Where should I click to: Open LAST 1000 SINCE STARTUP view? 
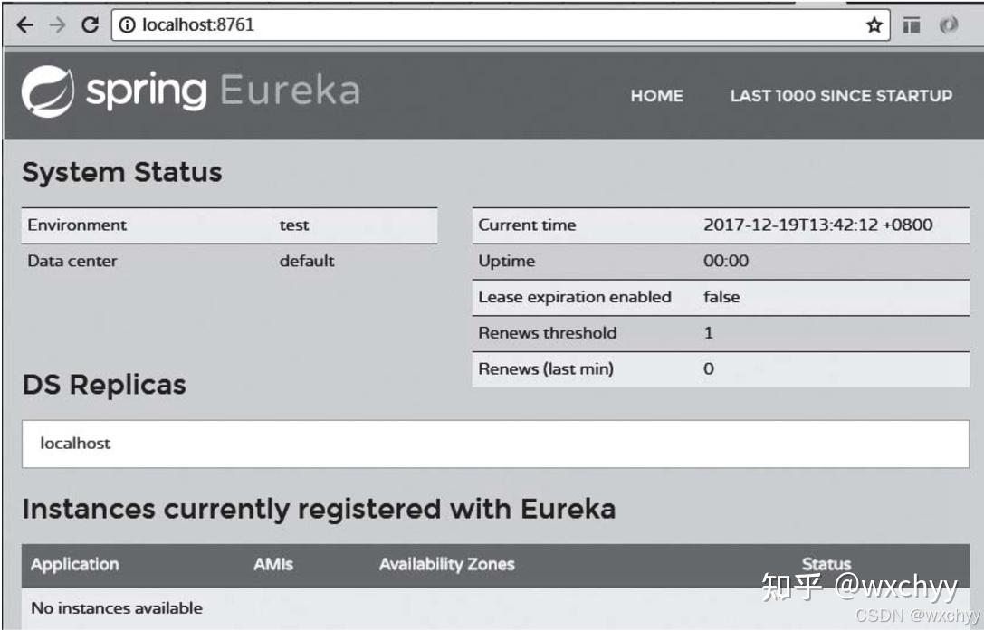841,96
